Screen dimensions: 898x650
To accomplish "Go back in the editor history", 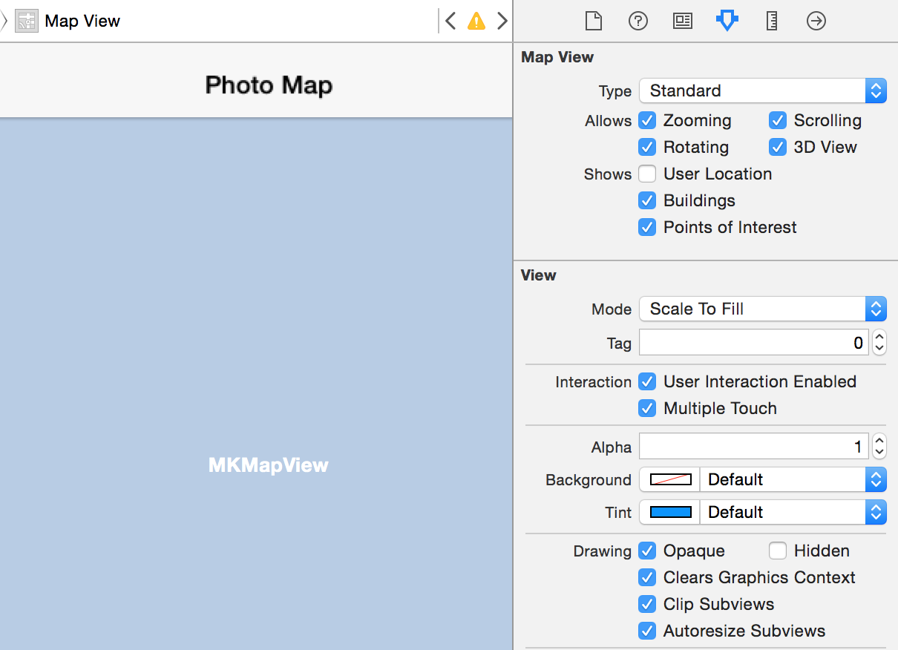I will [450, 21].
